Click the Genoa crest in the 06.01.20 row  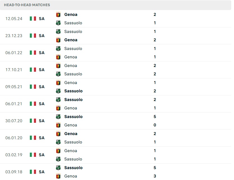58,134
